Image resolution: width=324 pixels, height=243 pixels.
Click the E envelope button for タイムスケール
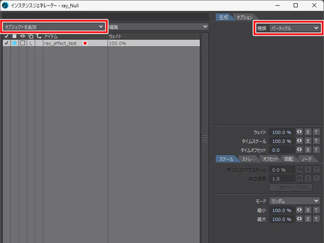(x=308, y=141)
